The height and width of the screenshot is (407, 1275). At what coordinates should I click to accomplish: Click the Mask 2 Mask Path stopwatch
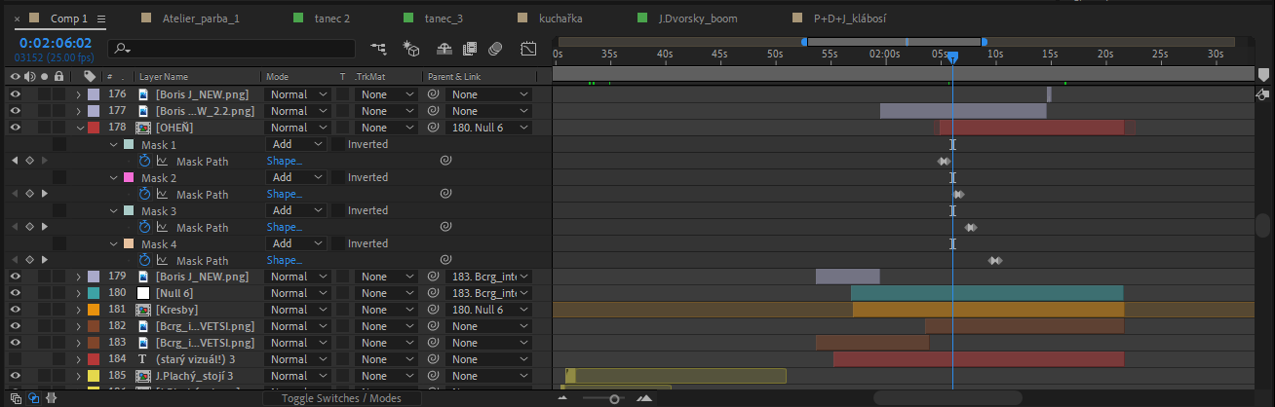click(145, 194)
